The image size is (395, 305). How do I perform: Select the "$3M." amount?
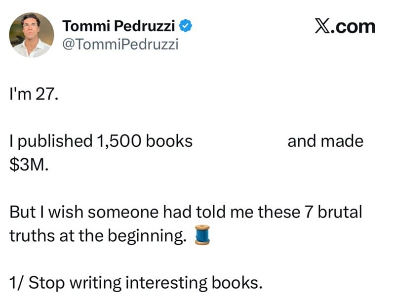pyautogui.click(x=29, y=165)
